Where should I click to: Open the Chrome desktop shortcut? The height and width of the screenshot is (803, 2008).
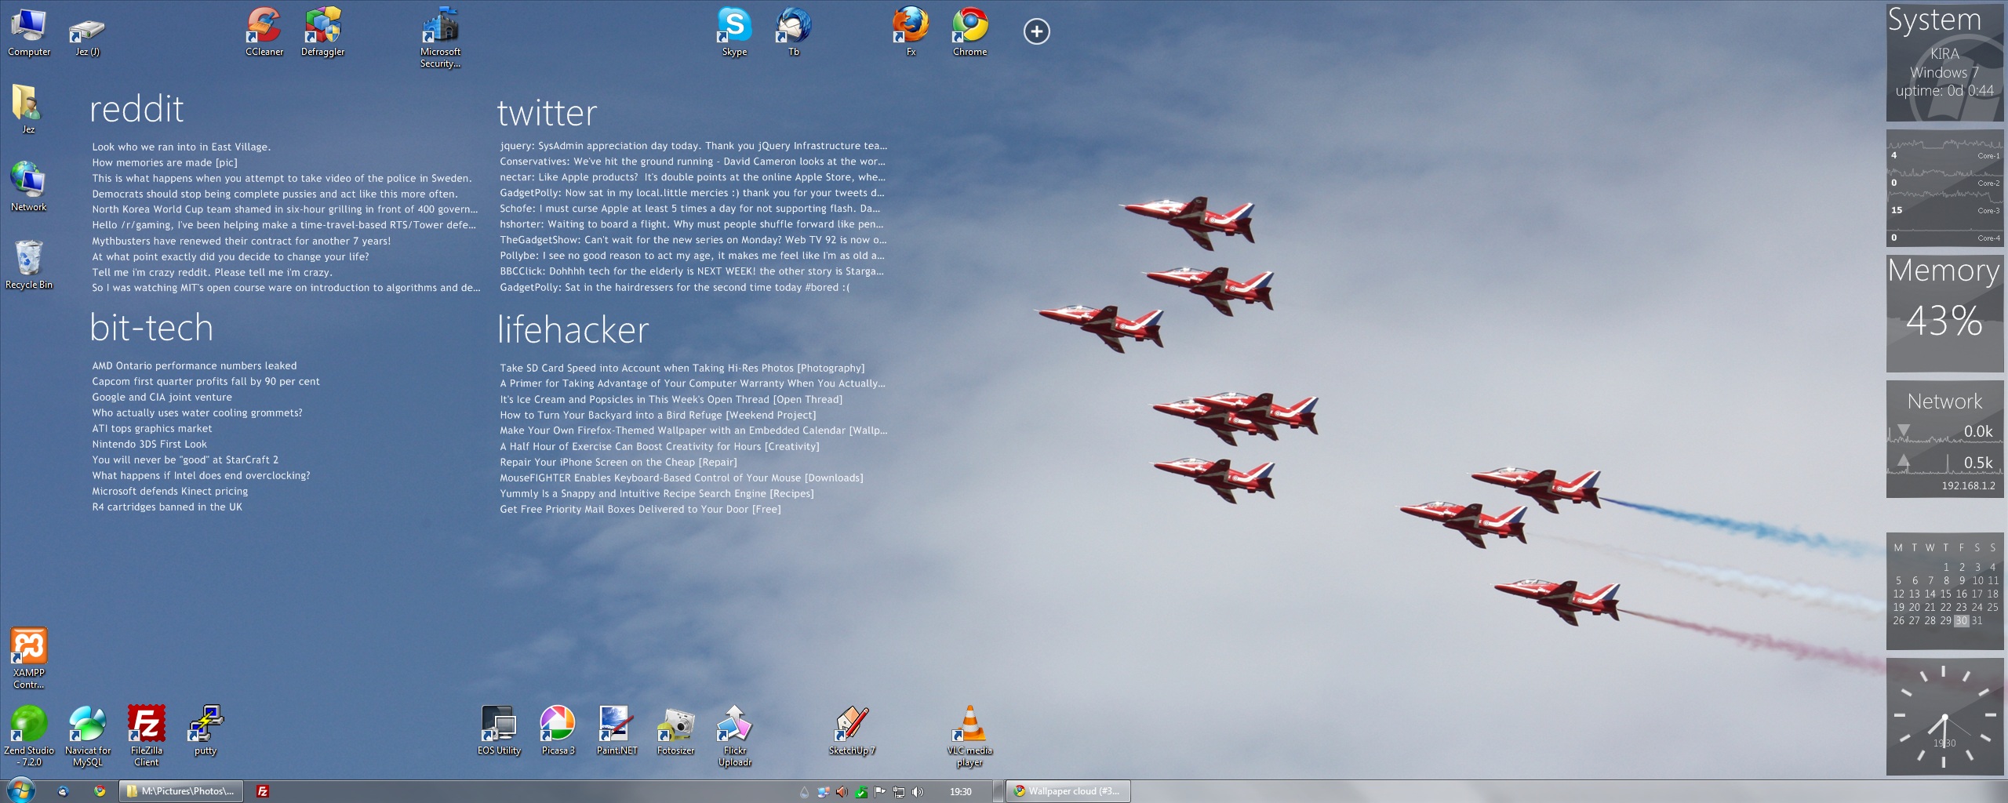point(969,31)
